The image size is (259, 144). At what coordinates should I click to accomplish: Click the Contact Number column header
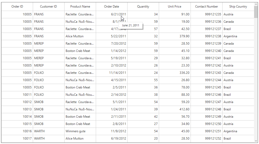(206, 7)
